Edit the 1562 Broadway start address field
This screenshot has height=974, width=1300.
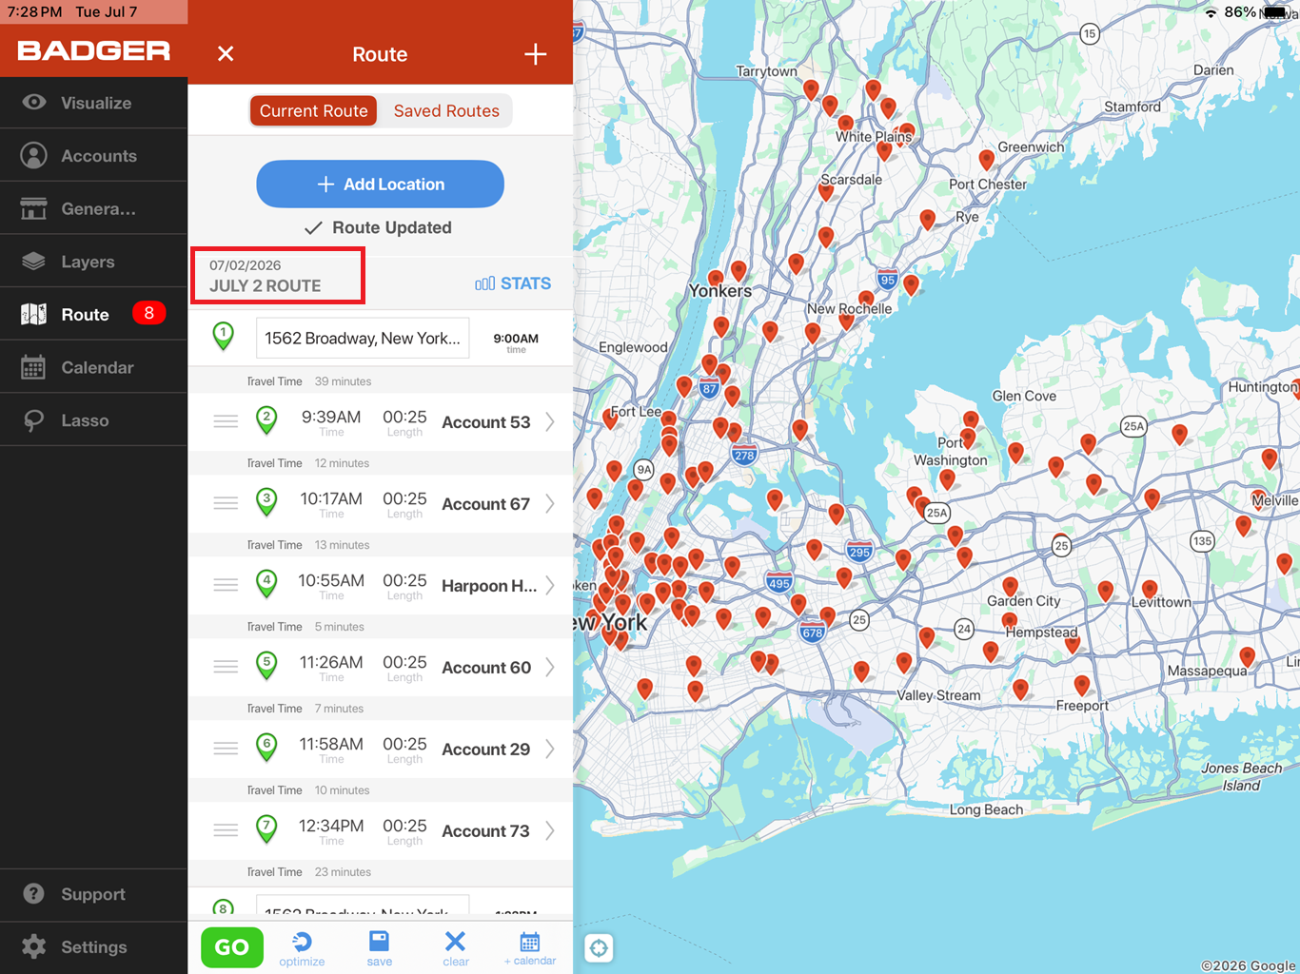(x=363, y=338)
